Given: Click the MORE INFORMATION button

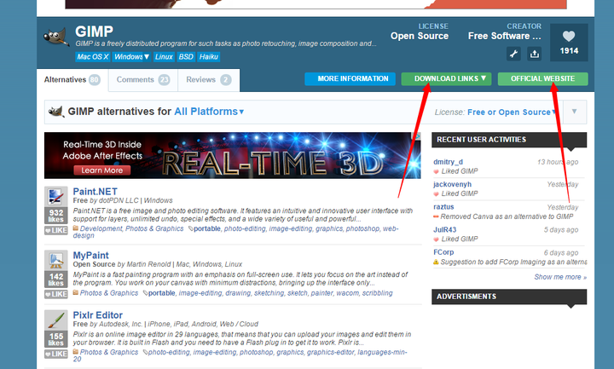Looking at the screenshot, I should pyautogui.click(x=350, y=78).
